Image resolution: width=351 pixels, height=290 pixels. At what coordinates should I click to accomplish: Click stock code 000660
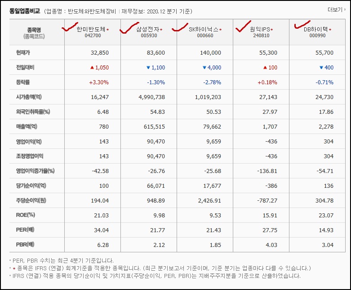tap(205, 35)
